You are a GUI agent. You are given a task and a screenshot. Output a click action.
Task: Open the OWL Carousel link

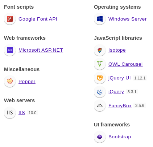pyautogui.click(x=125, y=64)
